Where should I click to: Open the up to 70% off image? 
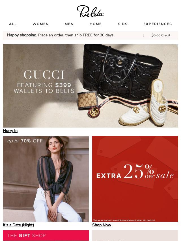[x=46, y=179]
